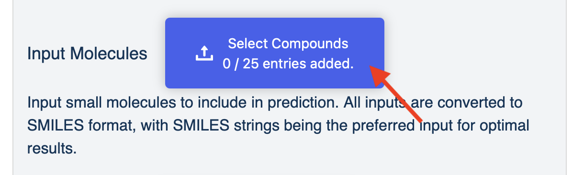
Task: Select the "Input Molecules" heading
Action: pyautogui.click(x=87, y=54)
